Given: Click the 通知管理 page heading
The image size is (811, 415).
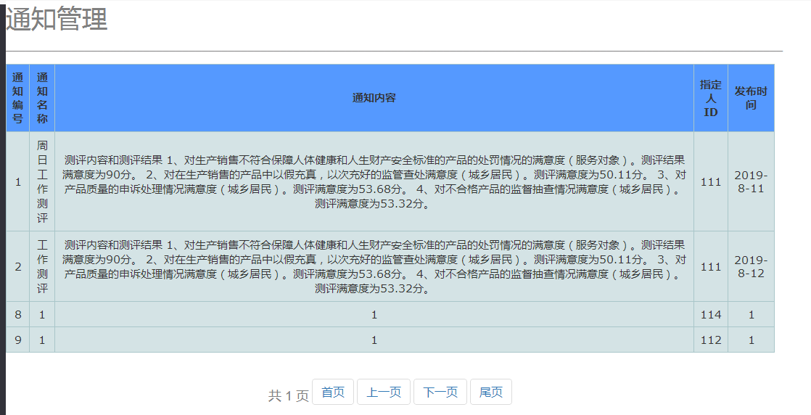Looking at the screenshot, I should click(57, 19).
